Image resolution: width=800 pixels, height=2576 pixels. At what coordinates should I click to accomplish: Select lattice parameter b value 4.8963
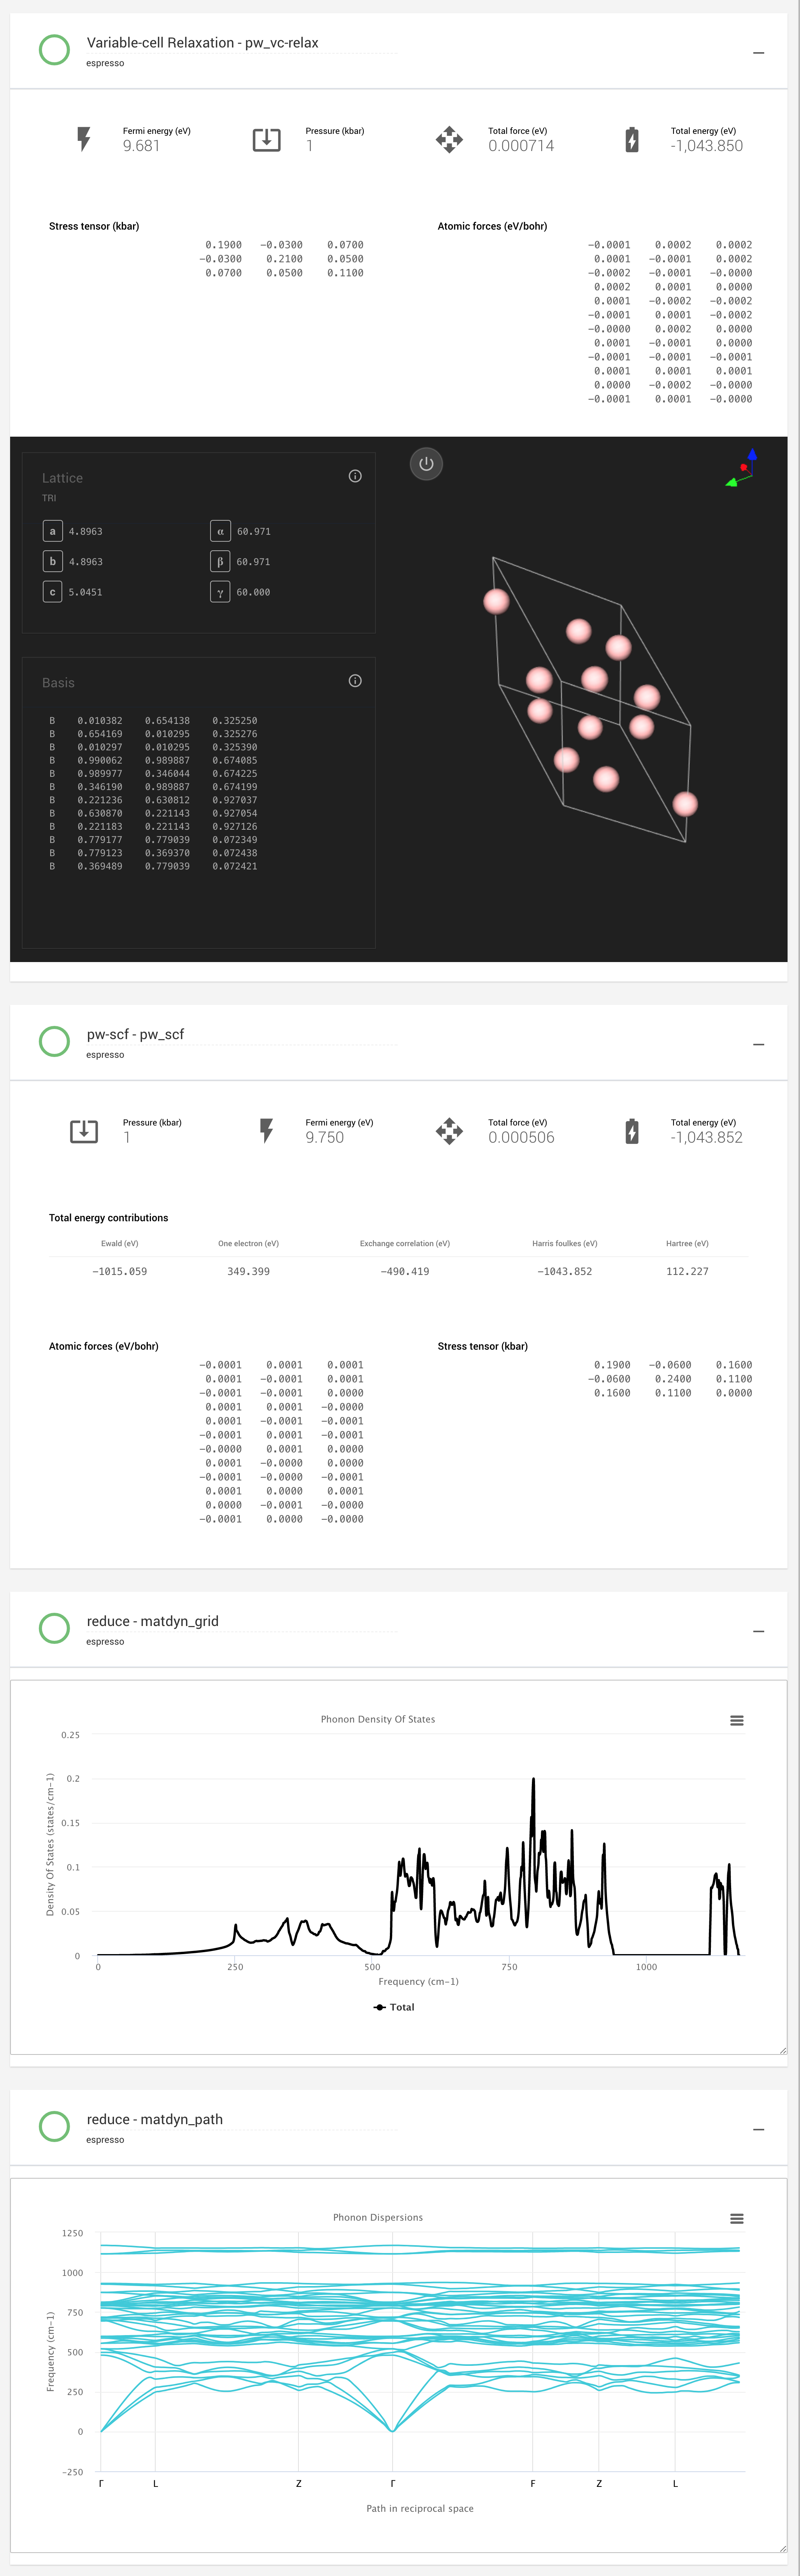coord(86,562)
